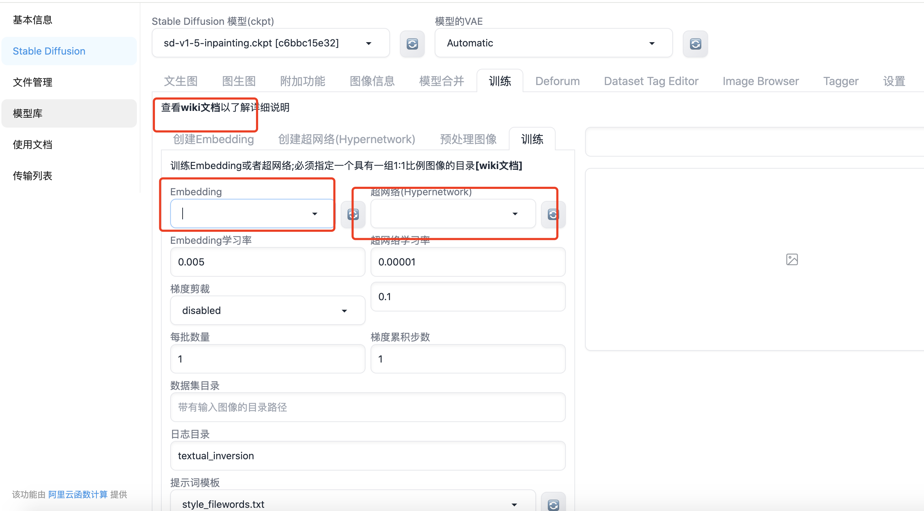Screen dimensions: 924x511
Task: Open the 阿里云函数计算 link
Action: [x=78, y=494]
